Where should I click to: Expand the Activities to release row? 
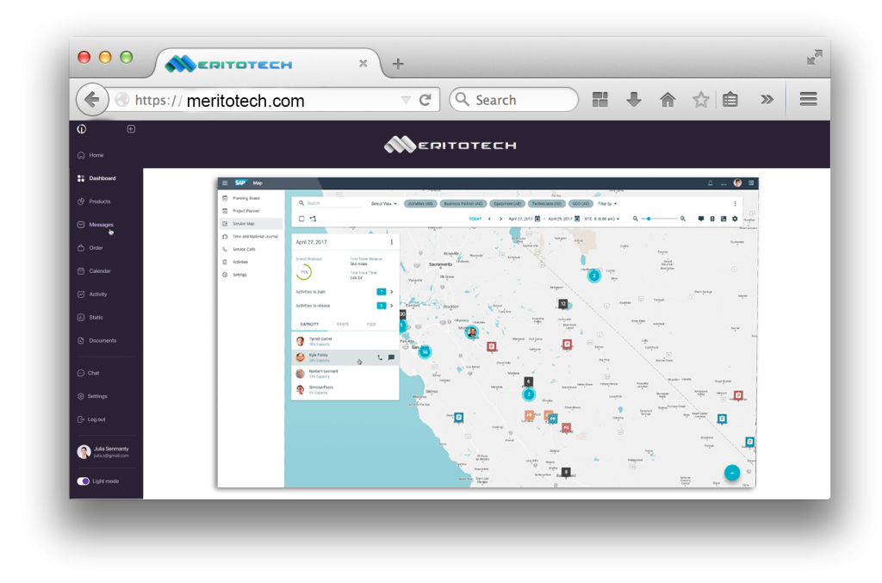point(345,306)
